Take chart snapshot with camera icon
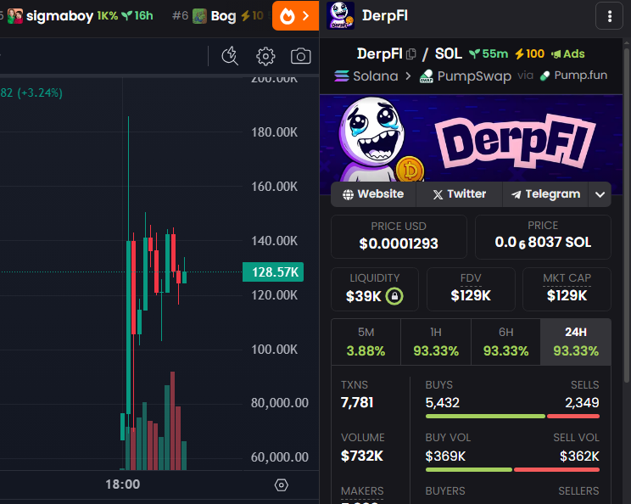This screenshot has width=631, height=504. [300, 56]
